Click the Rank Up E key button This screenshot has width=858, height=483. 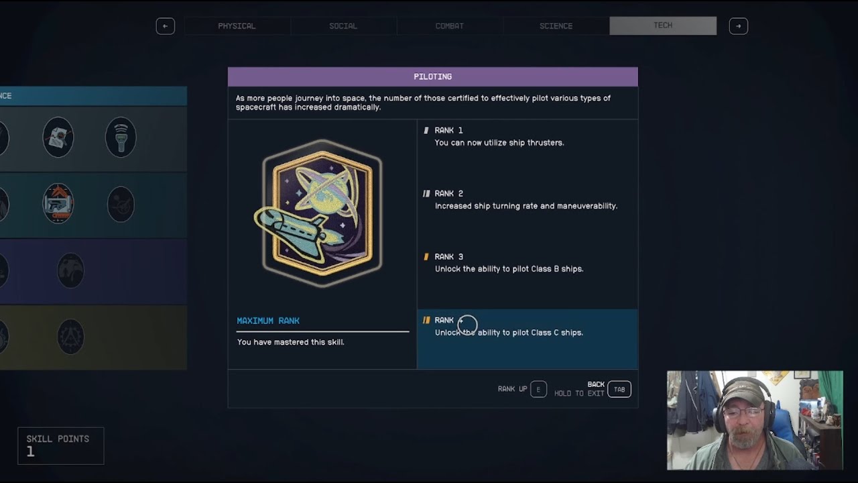(x=538, y=389)
